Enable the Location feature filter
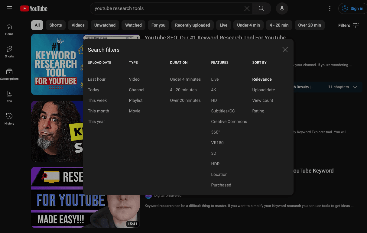 [x=219, y=174]
